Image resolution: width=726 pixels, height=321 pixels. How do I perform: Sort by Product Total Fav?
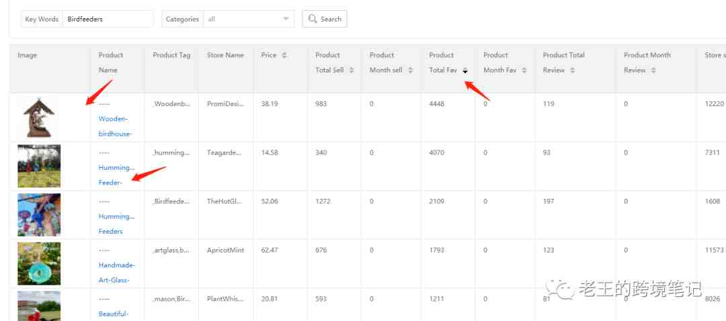pos(465,71)
